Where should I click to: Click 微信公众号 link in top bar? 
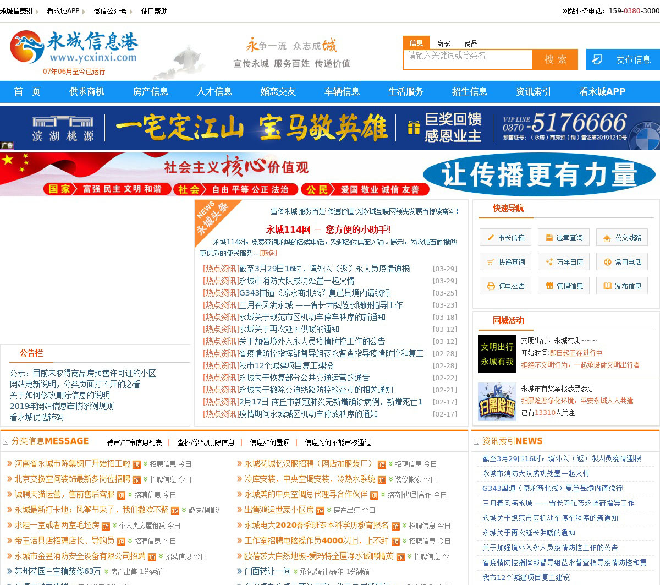click(x=110, y=11)
